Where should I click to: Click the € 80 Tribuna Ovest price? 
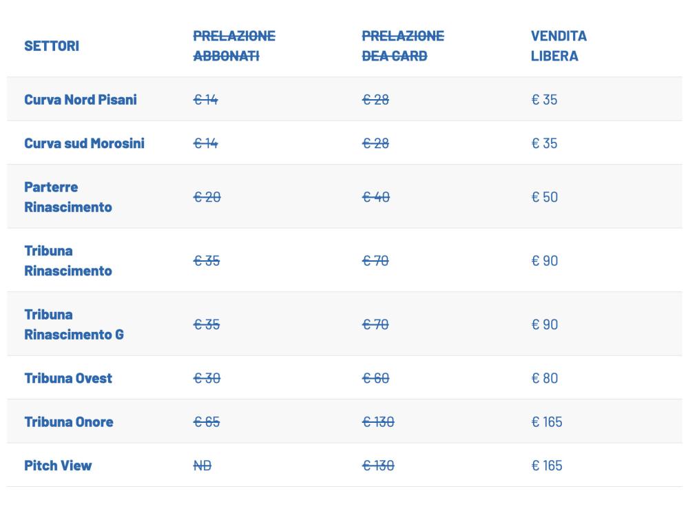pos(544,378)
